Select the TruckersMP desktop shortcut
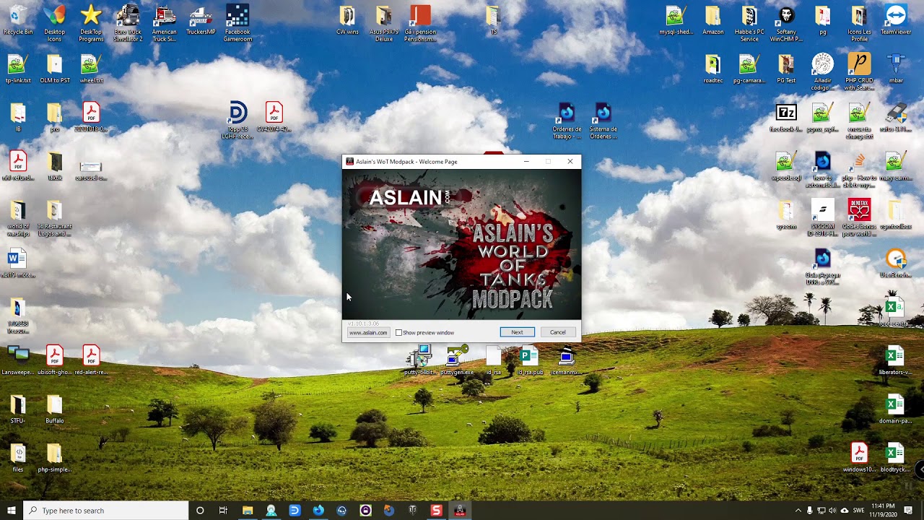The height and width of the screenshot is (520, 924). tap(201, 20)
